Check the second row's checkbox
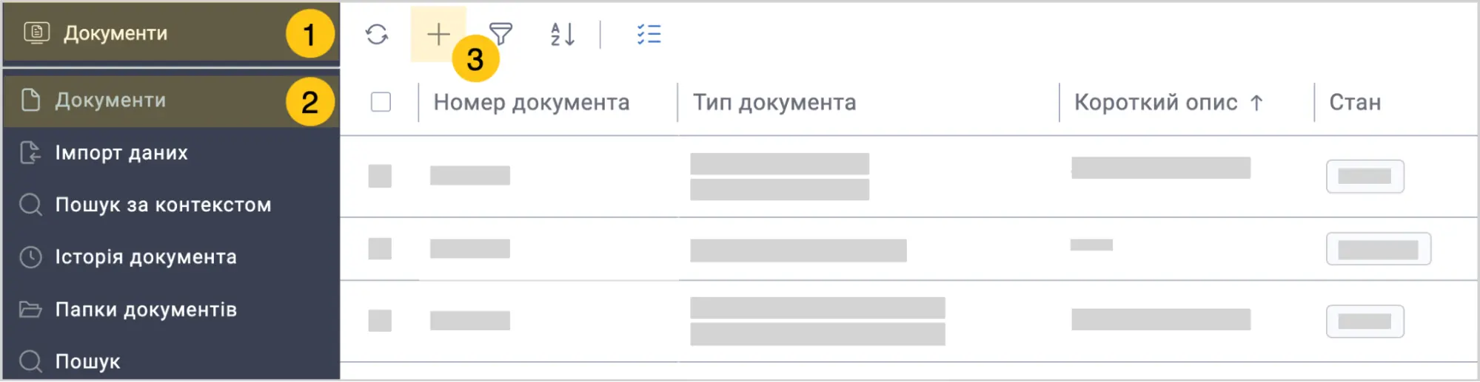1480x382 pixels. [x=380, y=248]
